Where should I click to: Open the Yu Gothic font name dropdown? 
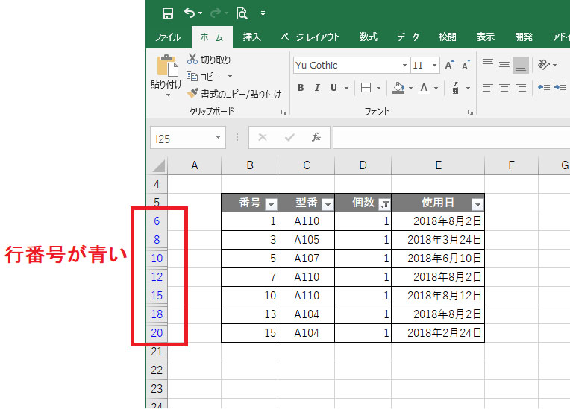pos(404,66)
